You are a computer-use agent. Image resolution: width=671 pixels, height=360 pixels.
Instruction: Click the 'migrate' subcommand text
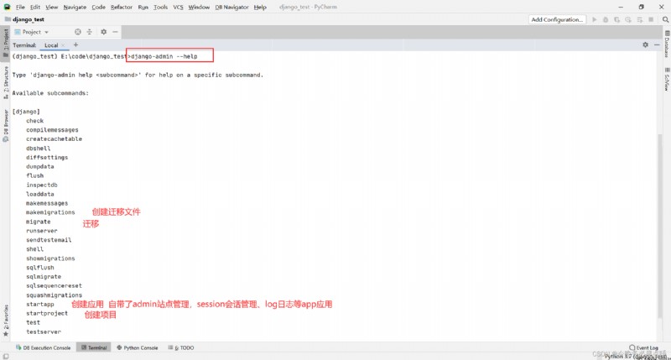(38, 222)
